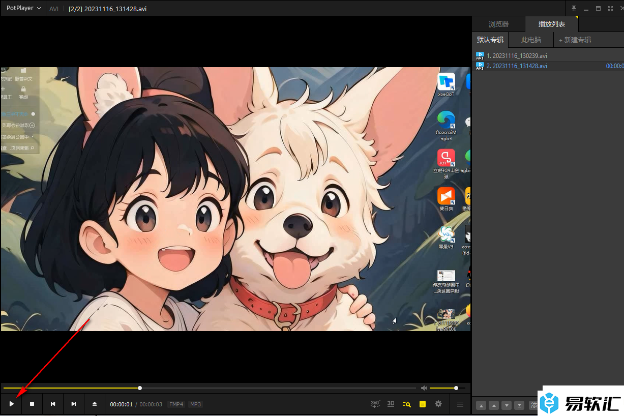Click the FMP4 video codec label
624x416 pixels.
point(176,404)
